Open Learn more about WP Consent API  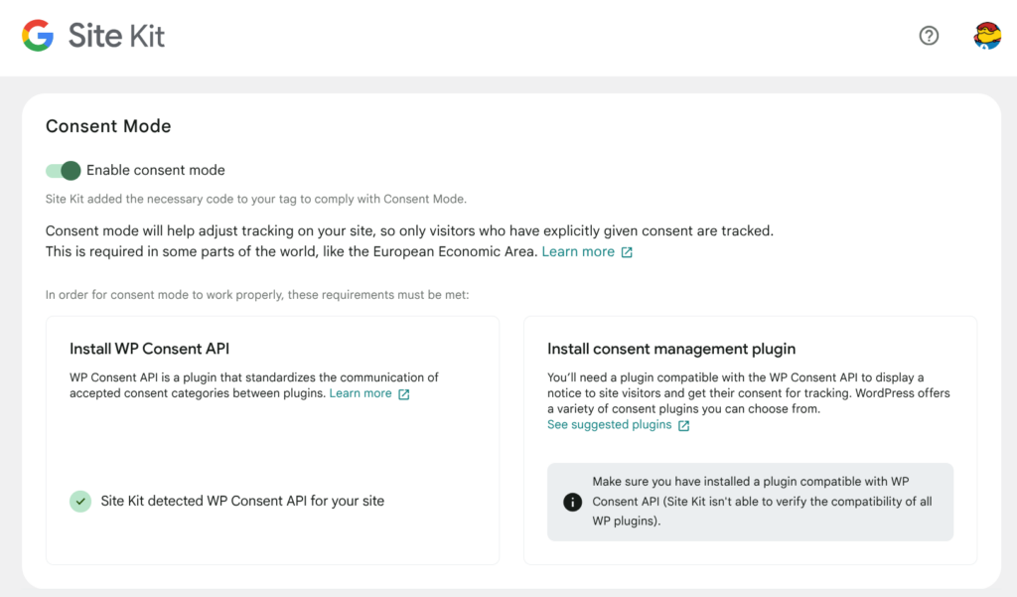360,393
